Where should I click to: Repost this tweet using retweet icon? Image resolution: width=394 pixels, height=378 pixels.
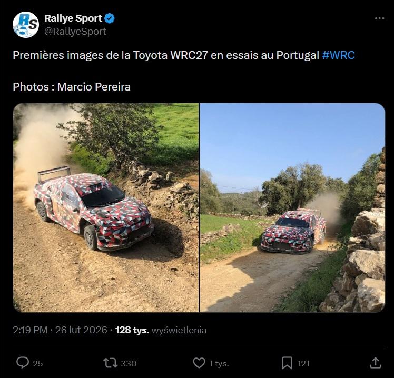click(x=111, y=363)
